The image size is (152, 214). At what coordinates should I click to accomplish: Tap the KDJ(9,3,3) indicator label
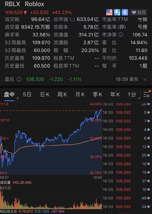click(x=9, y=212)
